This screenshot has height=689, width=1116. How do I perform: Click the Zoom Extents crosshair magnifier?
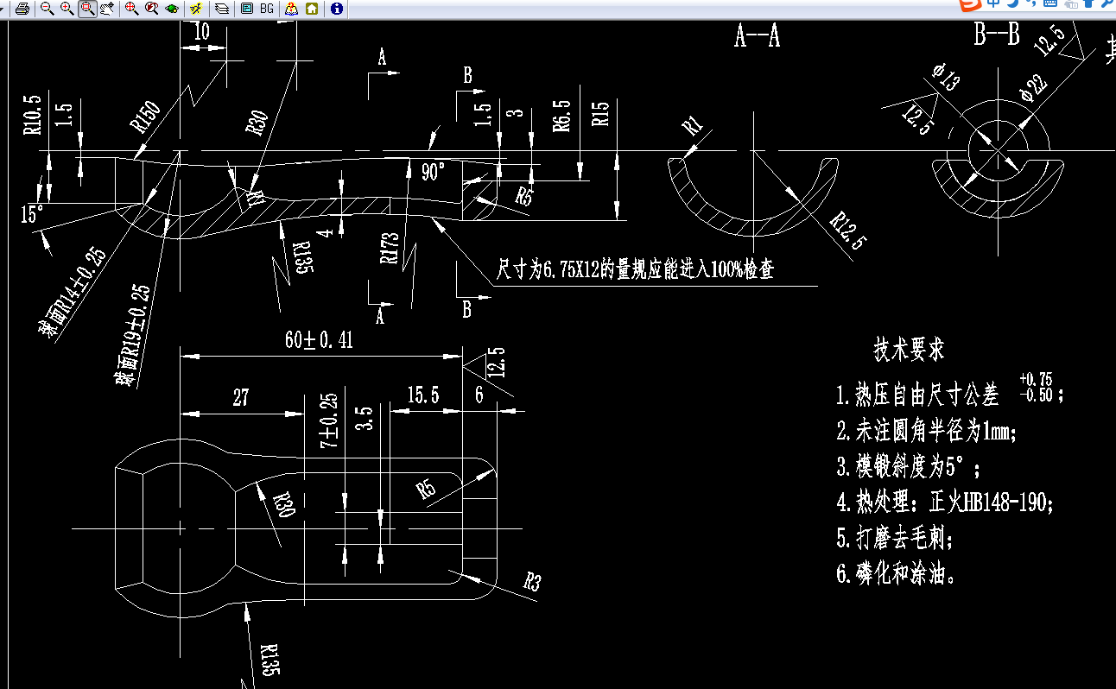pos(132,9)
